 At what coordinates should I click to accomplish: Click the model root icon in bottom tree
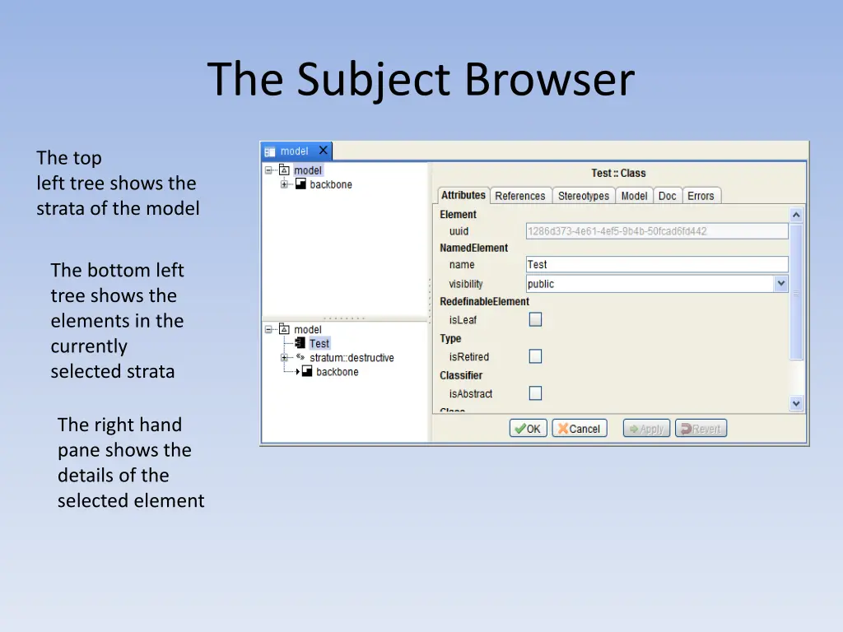(x=284, y=330)
